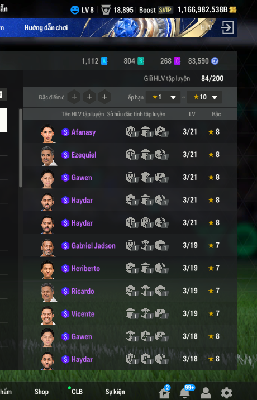Click the exit arrow icon on the banner
This screenshot has height=400, width=257.
(x=227, y=27)
